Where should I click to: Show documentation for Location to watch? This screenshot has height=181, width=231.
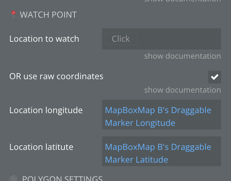182,56
